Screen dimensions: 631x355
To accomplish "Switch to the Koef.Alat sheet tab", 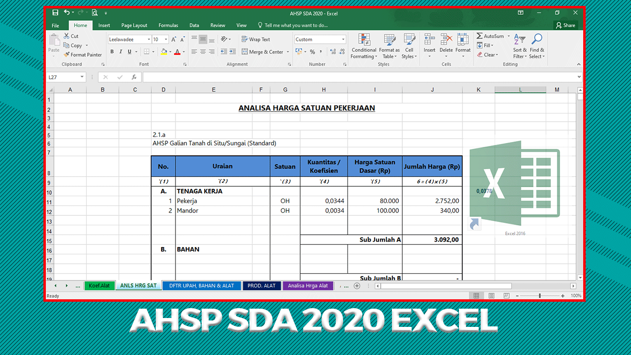I will 100,285.
